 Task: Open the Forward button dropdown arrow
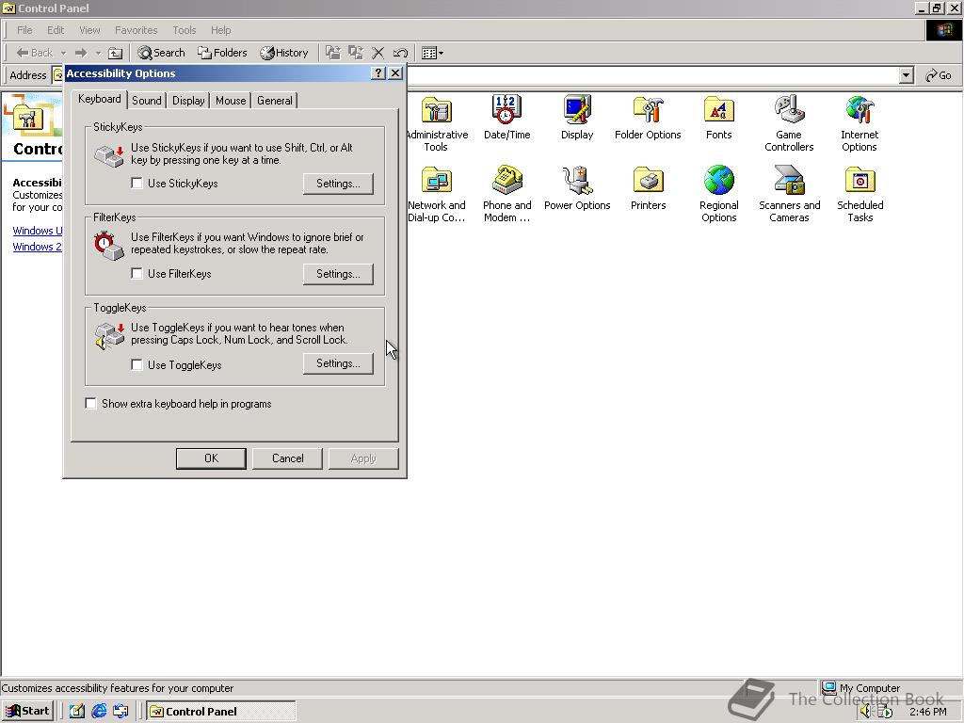point(98,53)
